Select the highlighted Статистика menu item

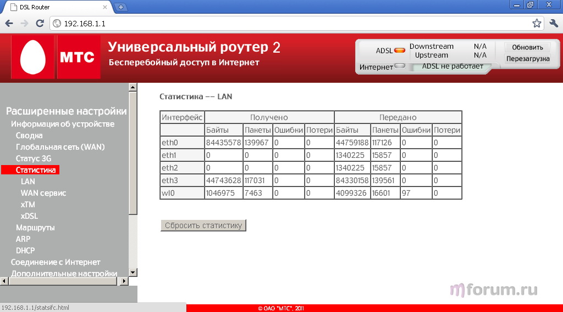point(30,170)
